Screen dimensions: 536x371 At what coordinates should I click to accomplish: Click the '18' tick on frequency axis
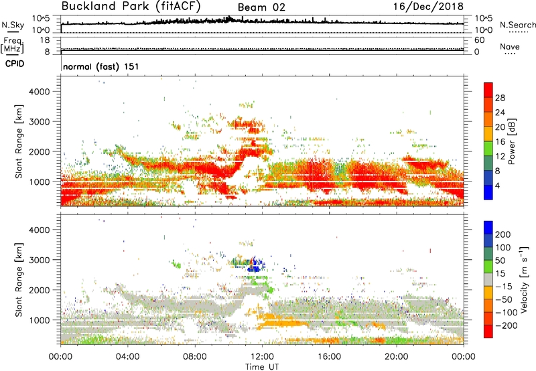(45, 40)
